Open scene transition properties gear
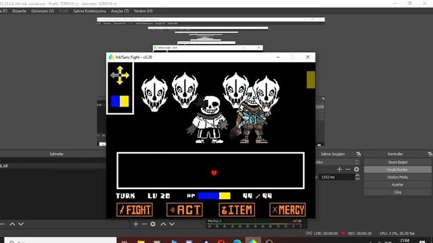Viewport: 433px width, 243px height. (357, 169)
